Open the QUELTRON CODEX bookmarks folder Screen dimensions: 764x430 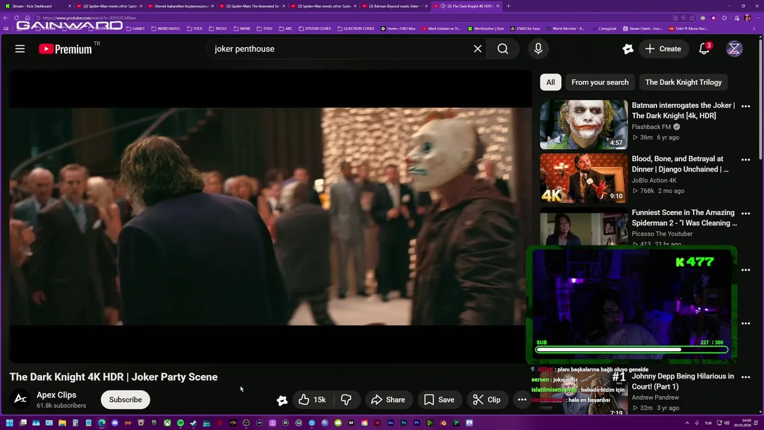(x=356, y=29)
